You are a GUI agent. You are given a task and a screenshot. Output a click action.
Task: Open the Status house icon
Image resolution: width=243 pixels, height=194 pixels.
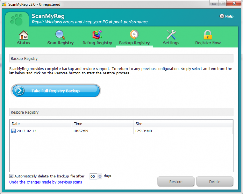tap(24, 35)
